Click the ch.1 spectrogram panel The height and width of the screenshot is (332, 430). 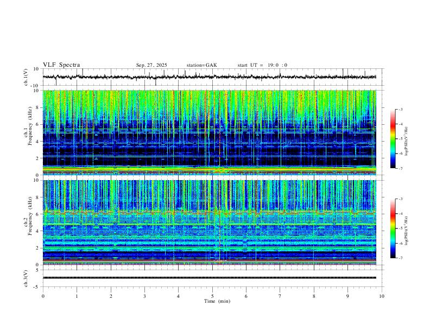pyautogui.click(x=209, y=132)
